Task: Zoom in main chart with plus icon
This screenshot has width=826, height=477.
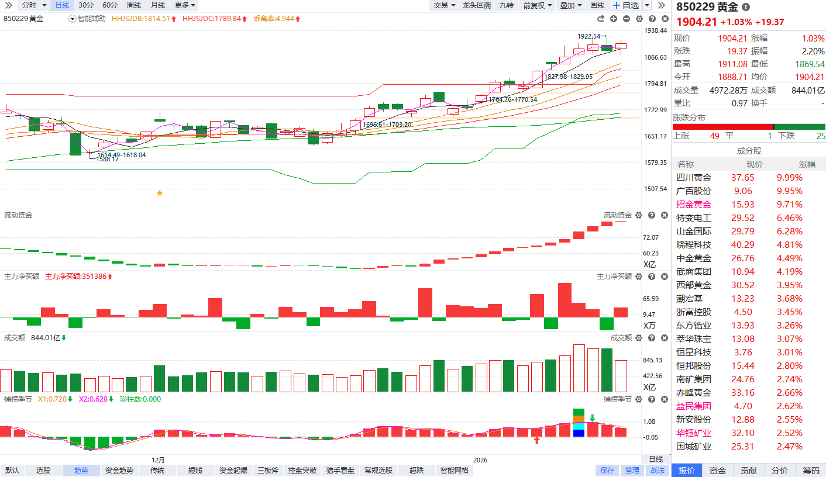Action: tap(614, 19)
